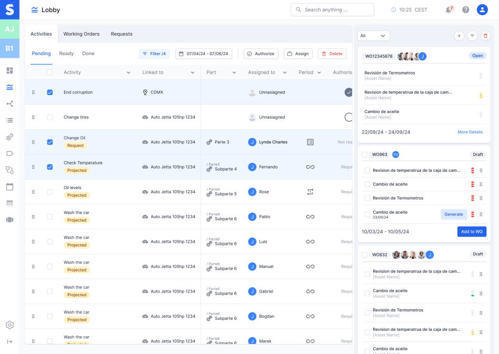Click the settings gear in sidebar
The height and width of the screenshot is (354, 499).
point(9,325)
